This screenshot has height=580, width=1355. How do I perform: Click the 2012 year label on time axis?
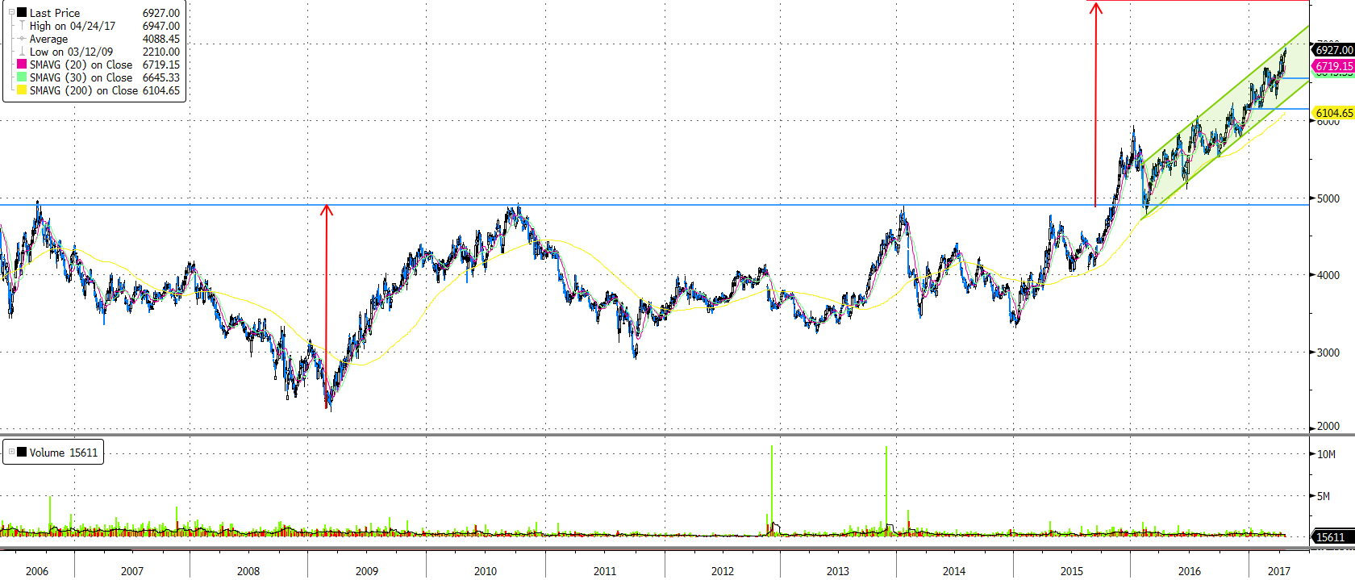723,571
